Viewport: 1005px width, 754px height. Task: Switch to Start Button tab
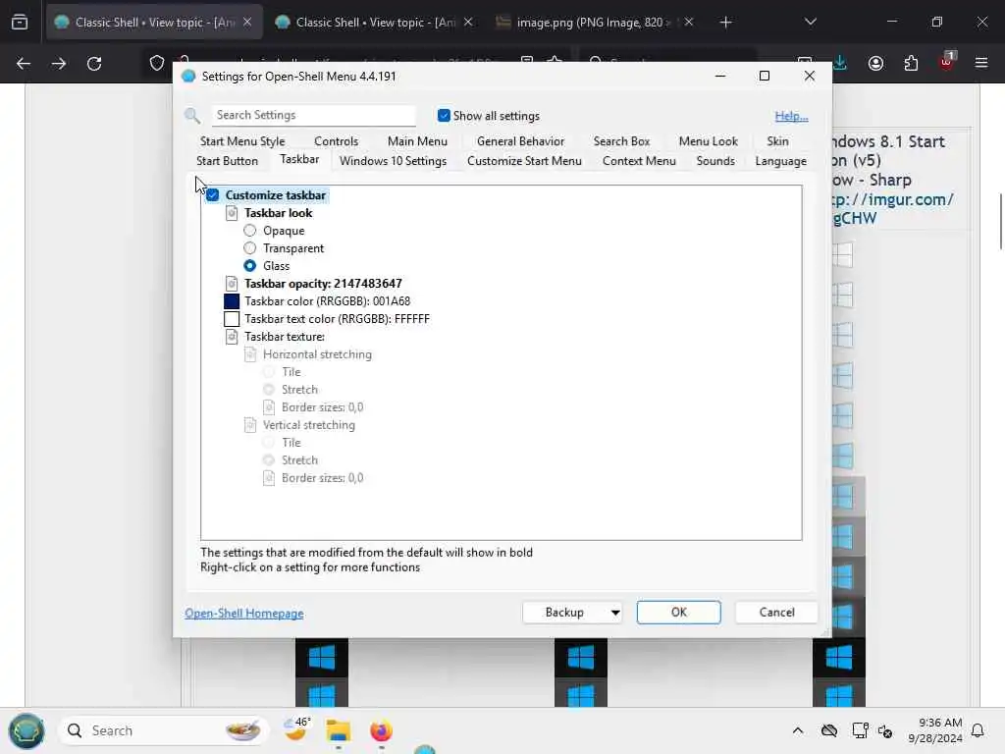(x=227, y=161)
